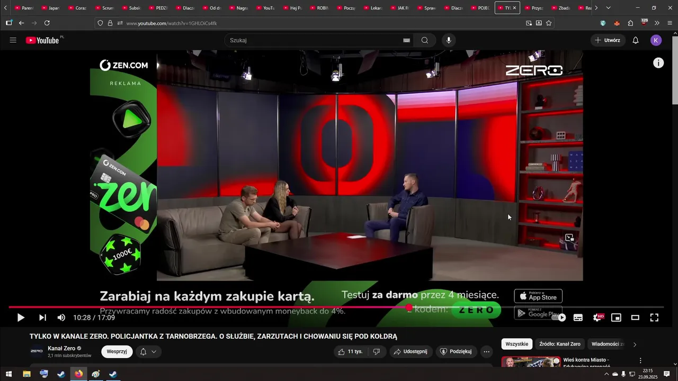This screenshot has width=678, height=381.
Task: Click the red playhead scrubber dot
Action: pyautogui.click(x=409, y=307)
